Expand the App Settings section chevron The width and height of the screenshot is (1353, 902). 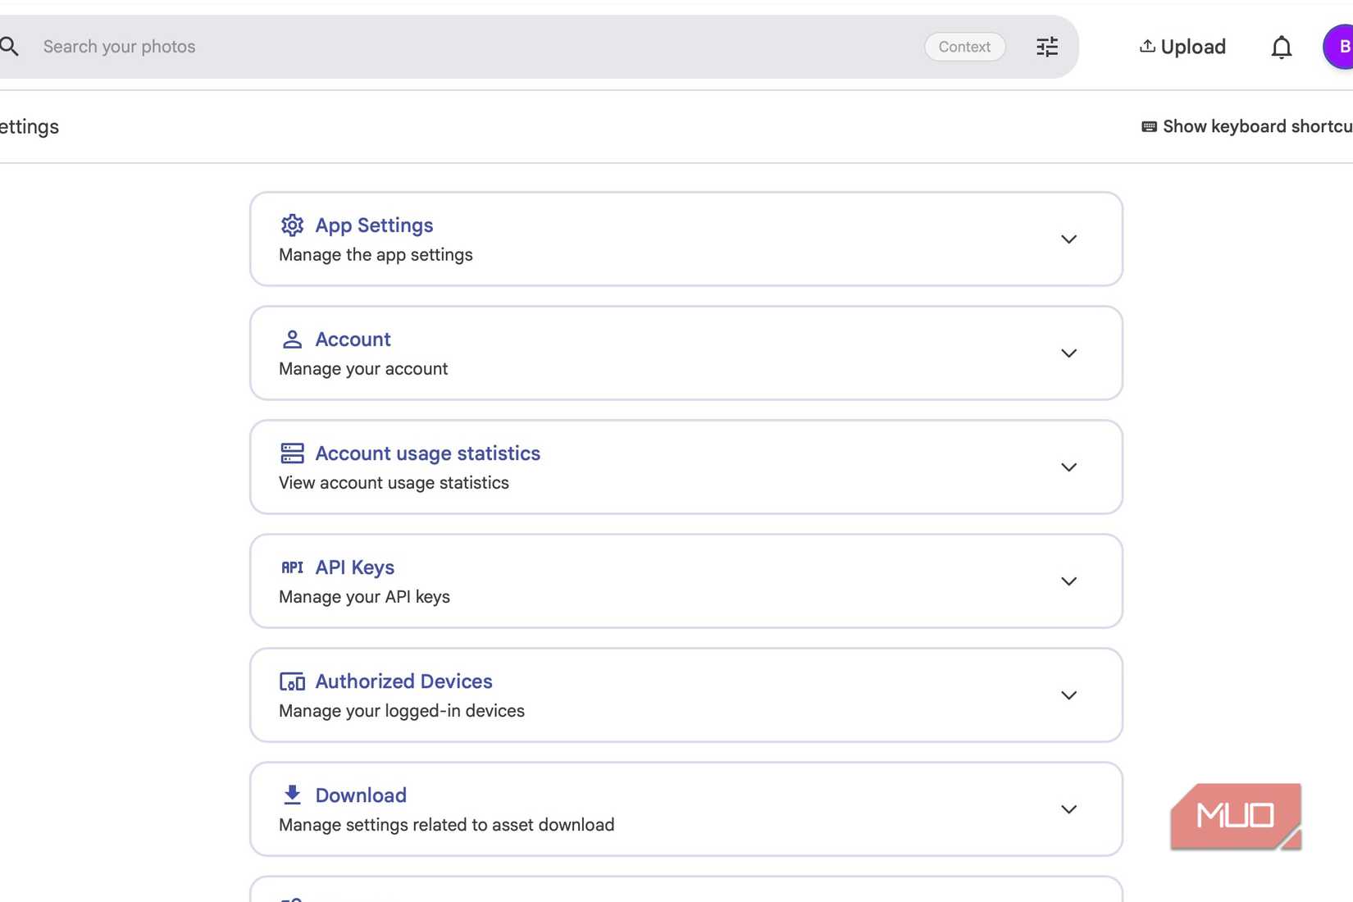pyautogui.click(x=1068, y=239)
